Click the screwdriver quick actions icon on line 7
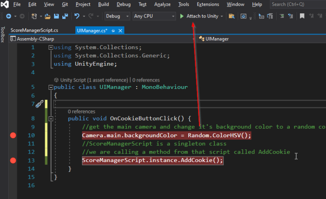Screen dimensions: 326x199 [x=39, y=104]
